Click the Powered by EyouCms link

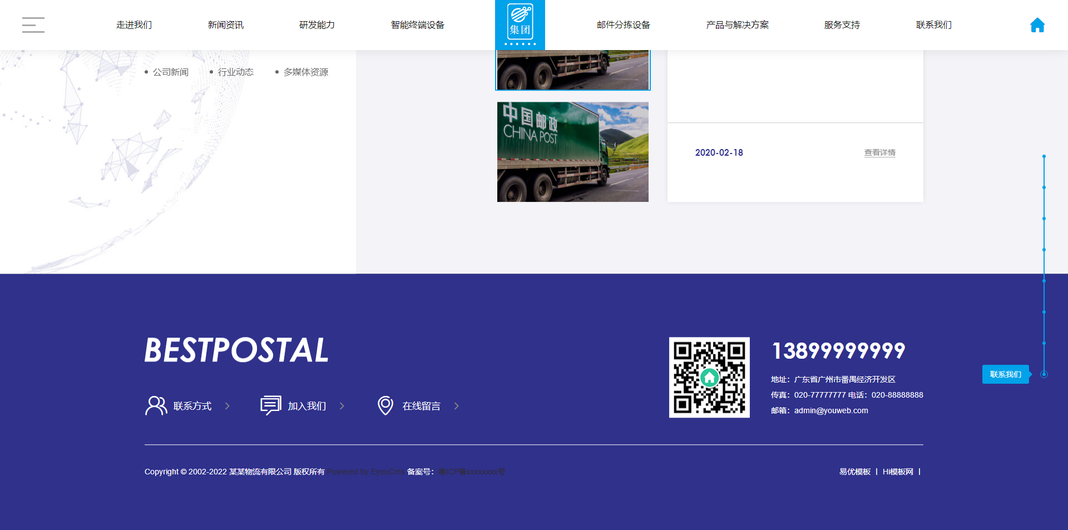pos(366,472)
